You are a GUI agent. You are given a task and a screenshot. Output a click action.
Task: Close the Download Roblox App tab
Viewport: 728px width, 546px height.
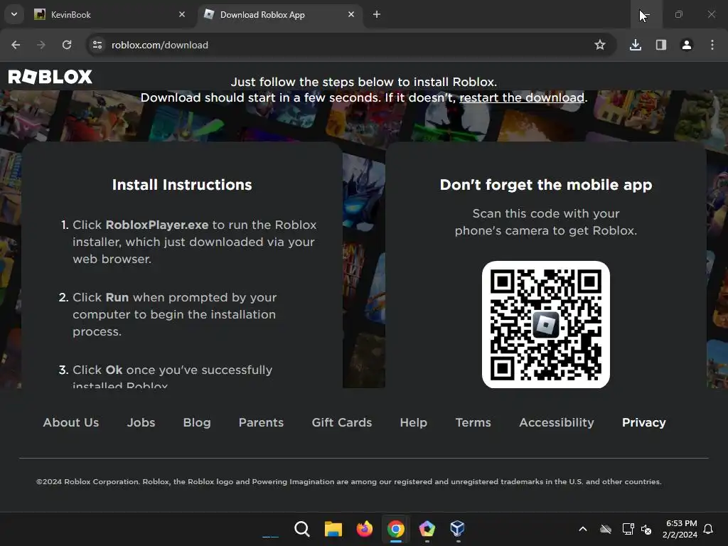tap(351, 14)
